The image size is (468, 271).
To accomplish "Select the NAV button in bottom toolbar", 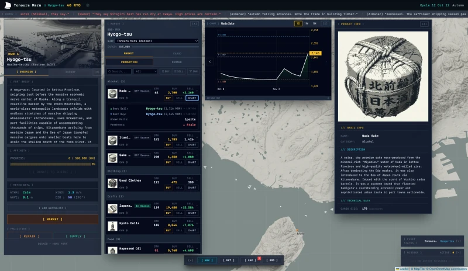I will [x=207, y=260].
